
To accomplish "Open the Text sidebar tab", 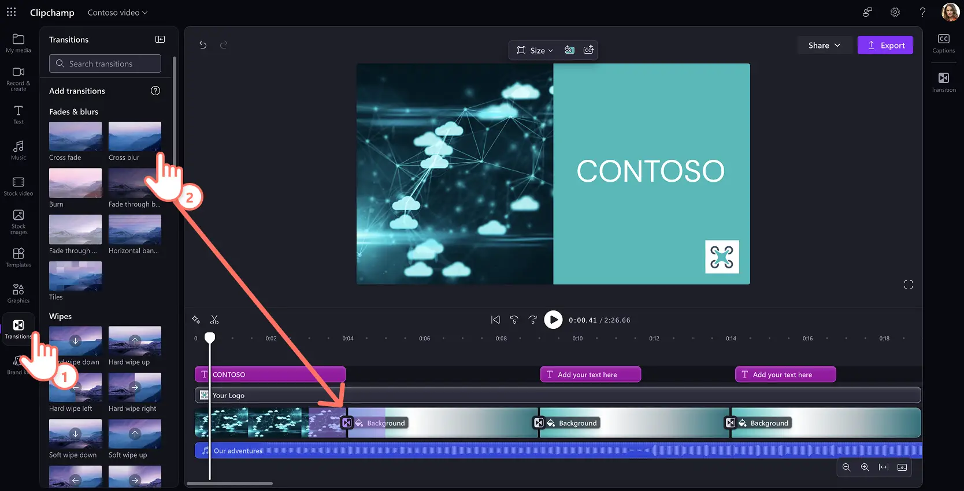I will click(18, 114).
